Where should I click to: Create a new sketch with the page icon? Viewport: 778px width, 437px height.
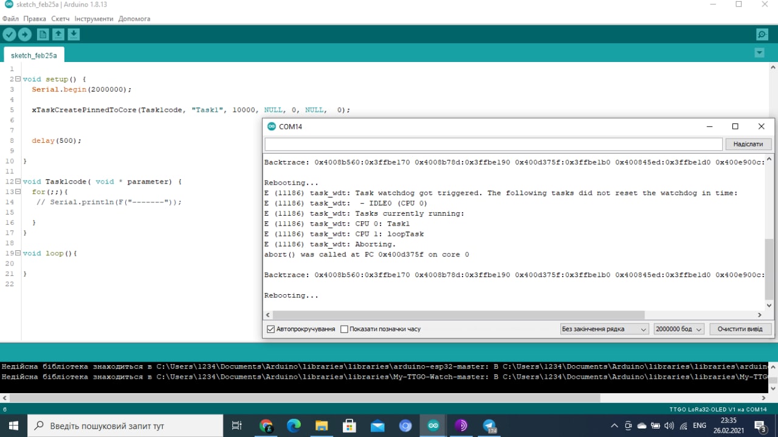coord(43,35)
